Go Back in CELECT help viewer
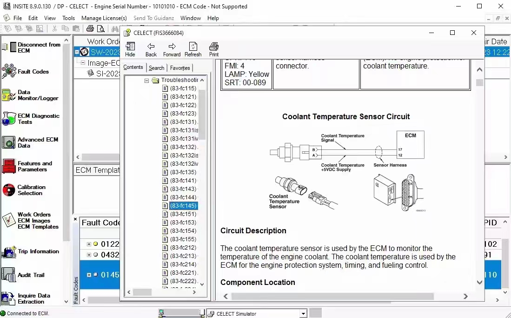 151,49
